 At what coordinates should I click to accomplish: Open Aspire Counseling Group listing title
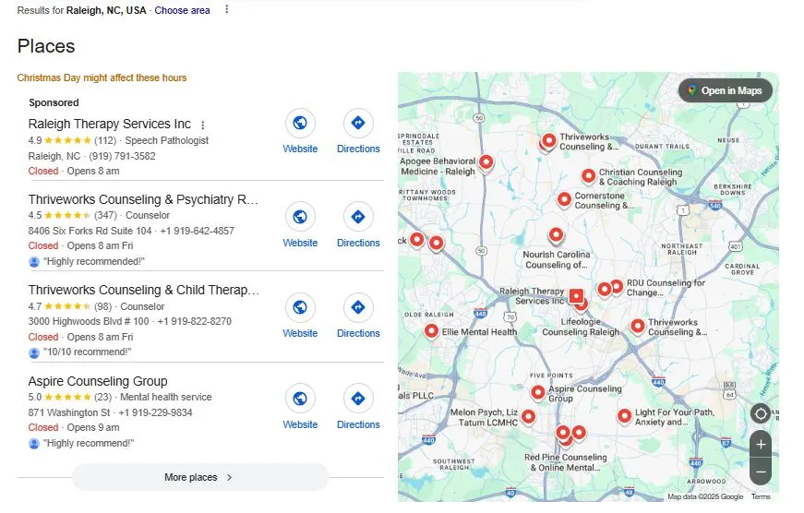click(x=98, y=381)
